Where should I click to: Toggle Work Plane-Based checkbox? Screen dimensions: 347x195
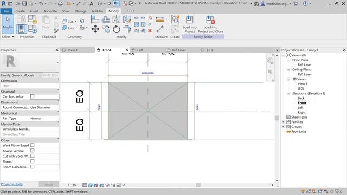point(33,145)
